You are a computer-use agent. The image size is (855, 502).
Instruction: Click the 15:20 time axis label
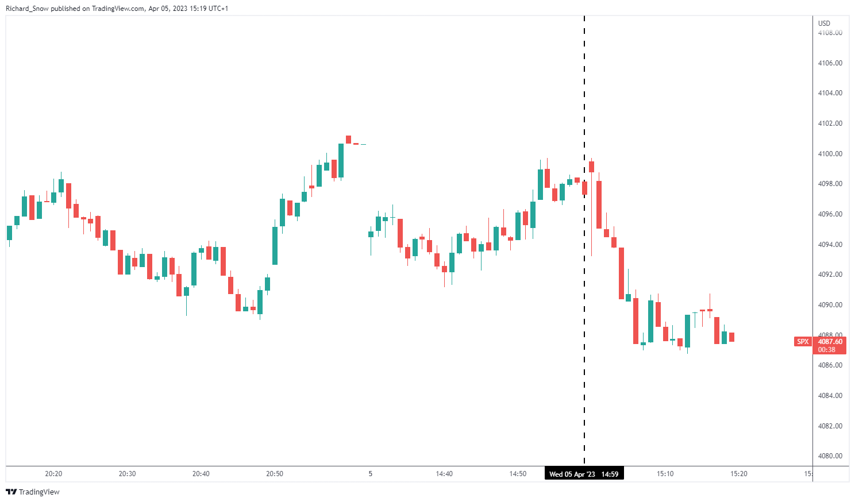tap(738, 474)
